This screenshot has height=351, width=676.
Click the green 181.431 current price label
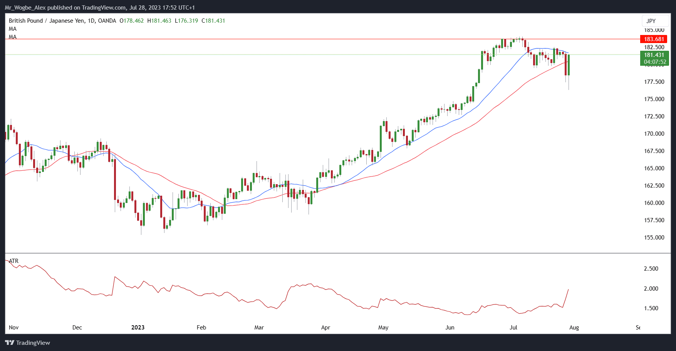click(654, 55)
